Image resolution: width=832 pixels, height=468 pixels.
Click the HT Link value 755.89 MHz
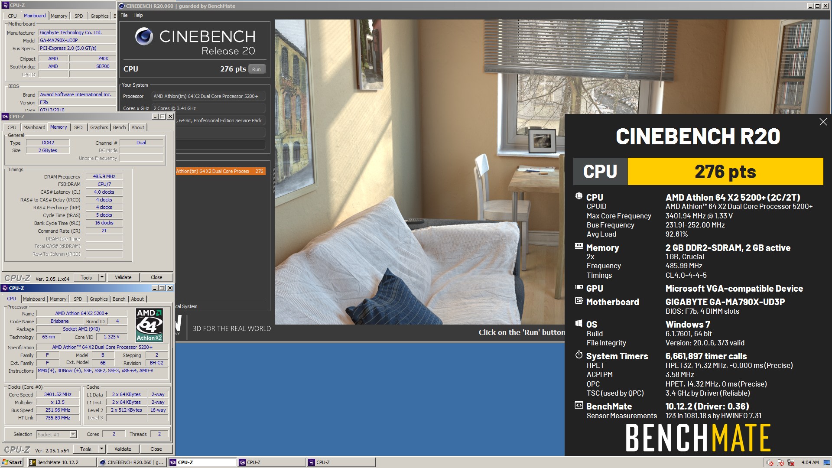coord(58,418)
